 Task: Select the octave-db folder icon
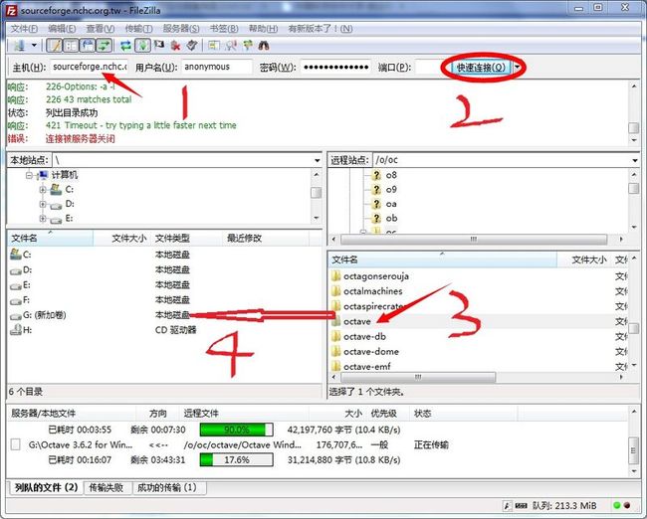[x=335, y=336]
